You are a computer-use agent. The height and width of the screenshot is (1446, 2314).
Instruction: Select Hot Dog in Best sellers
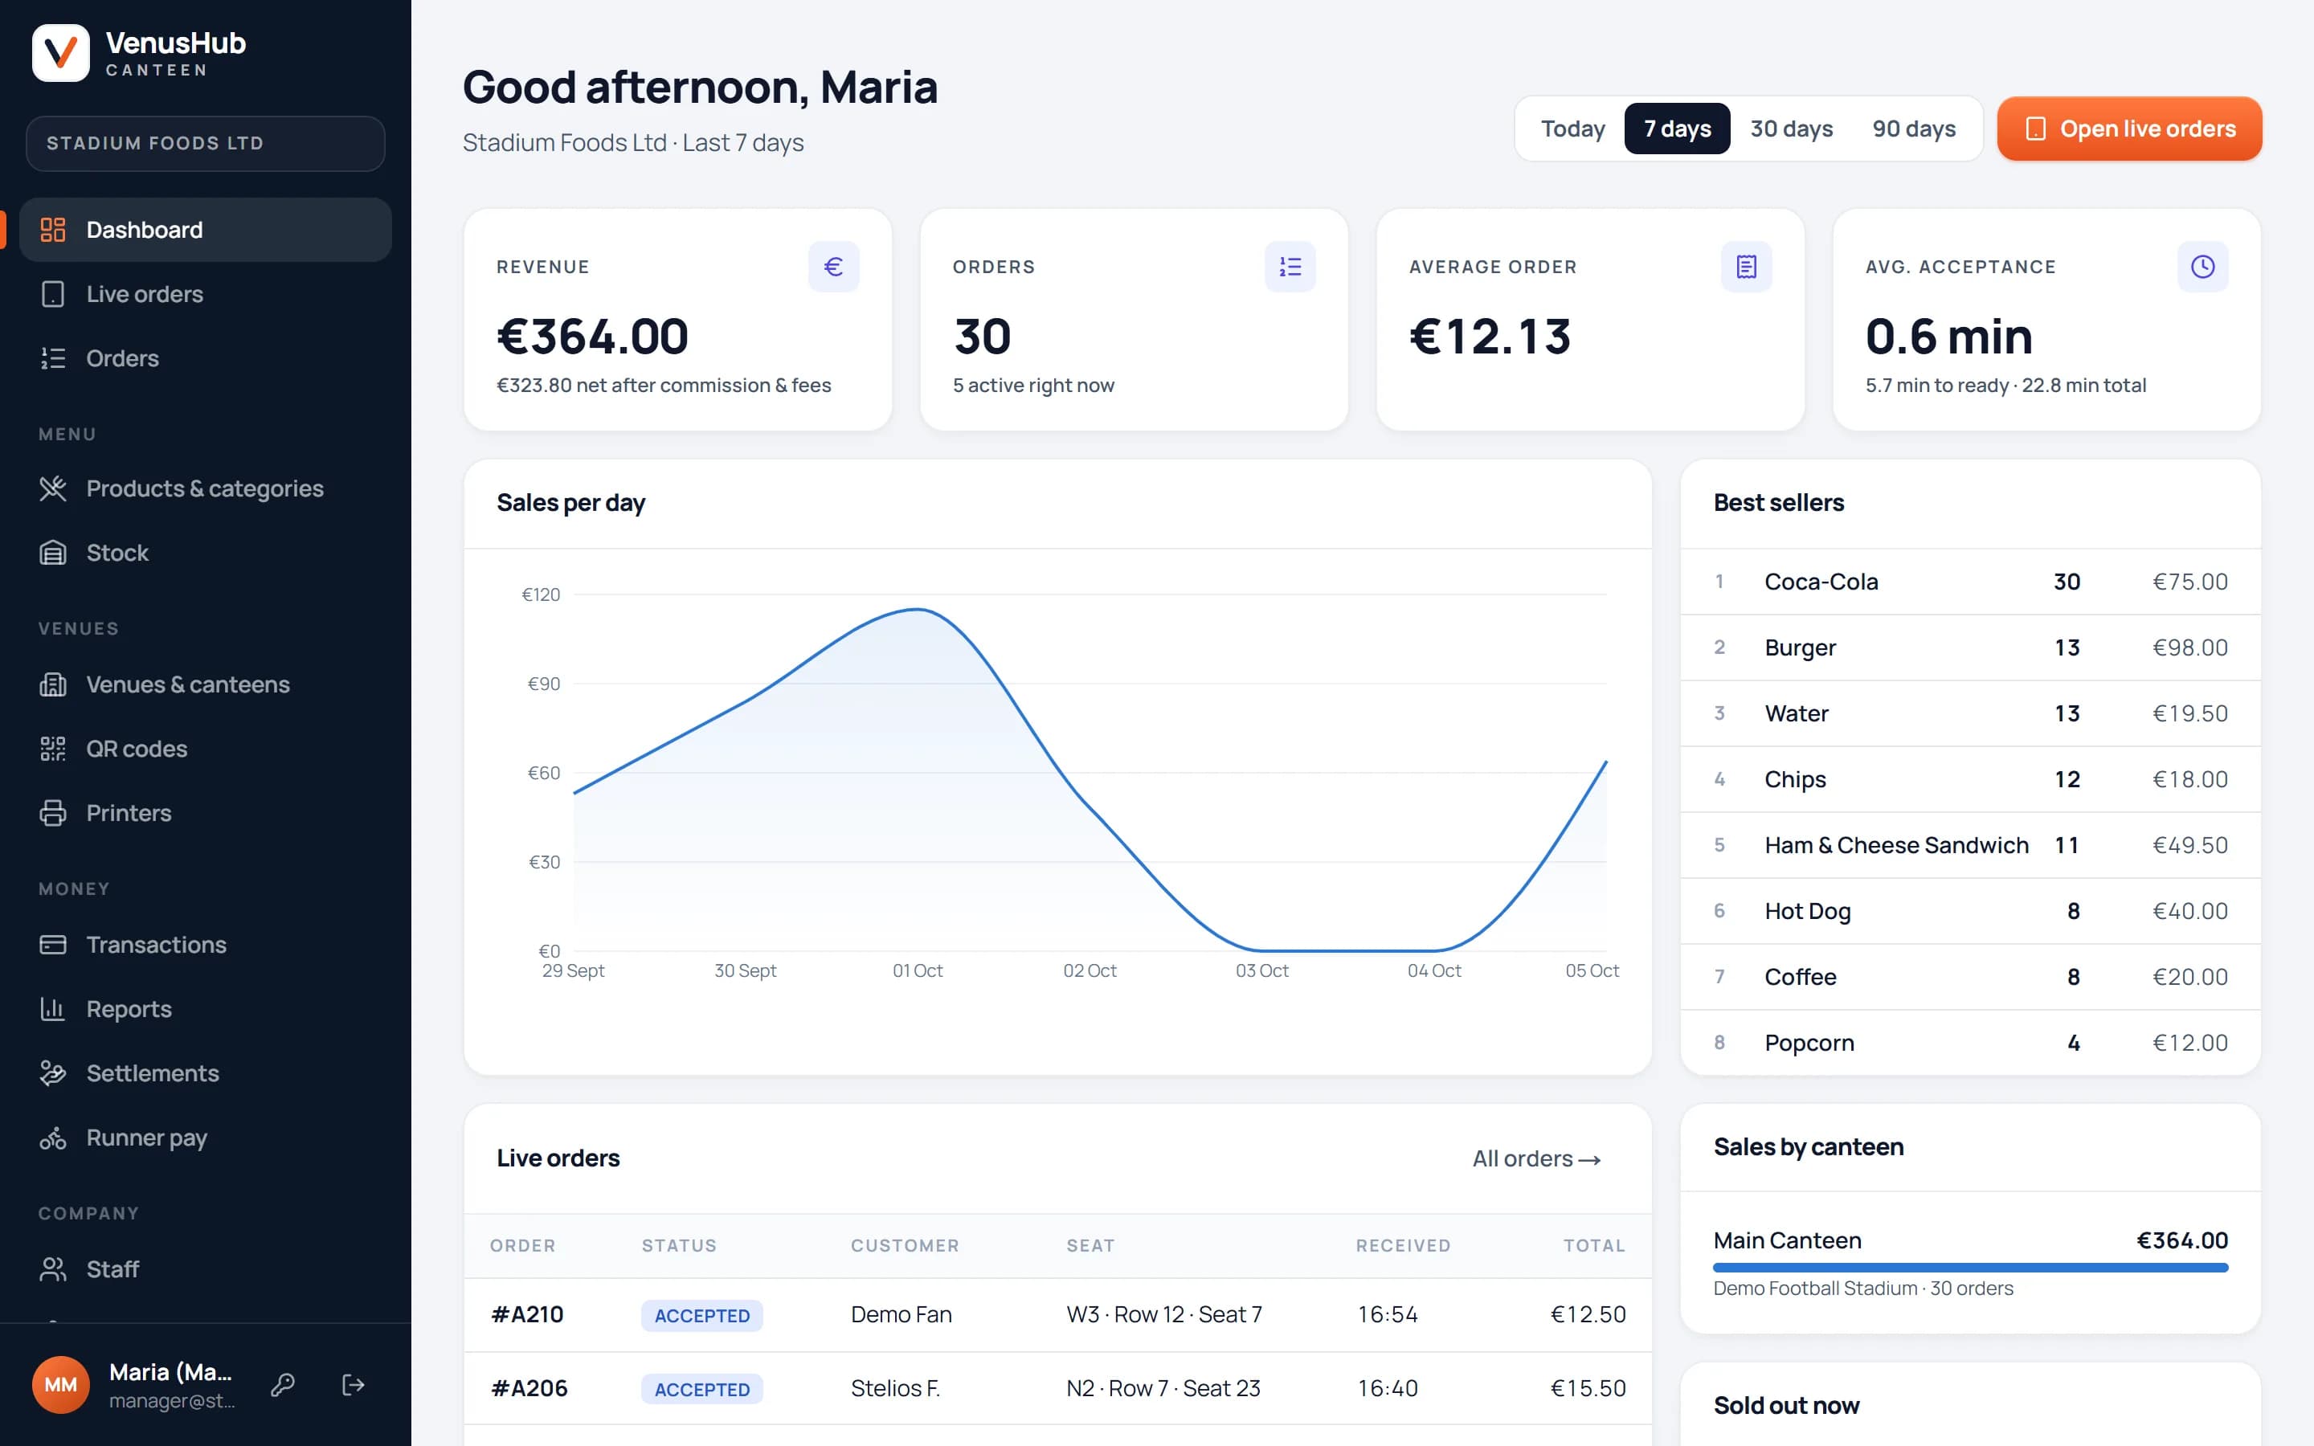[1970, 912]
